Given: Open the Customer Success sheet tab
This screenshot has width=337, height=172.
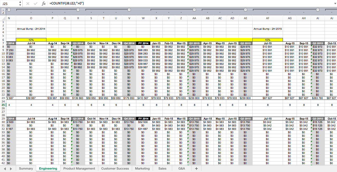Looking at the screenshot, I should coord(115,169).
